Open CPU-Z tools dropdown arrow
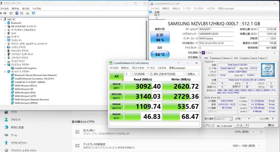Screen dimensions: 280x152 click(x=247, y=125)
